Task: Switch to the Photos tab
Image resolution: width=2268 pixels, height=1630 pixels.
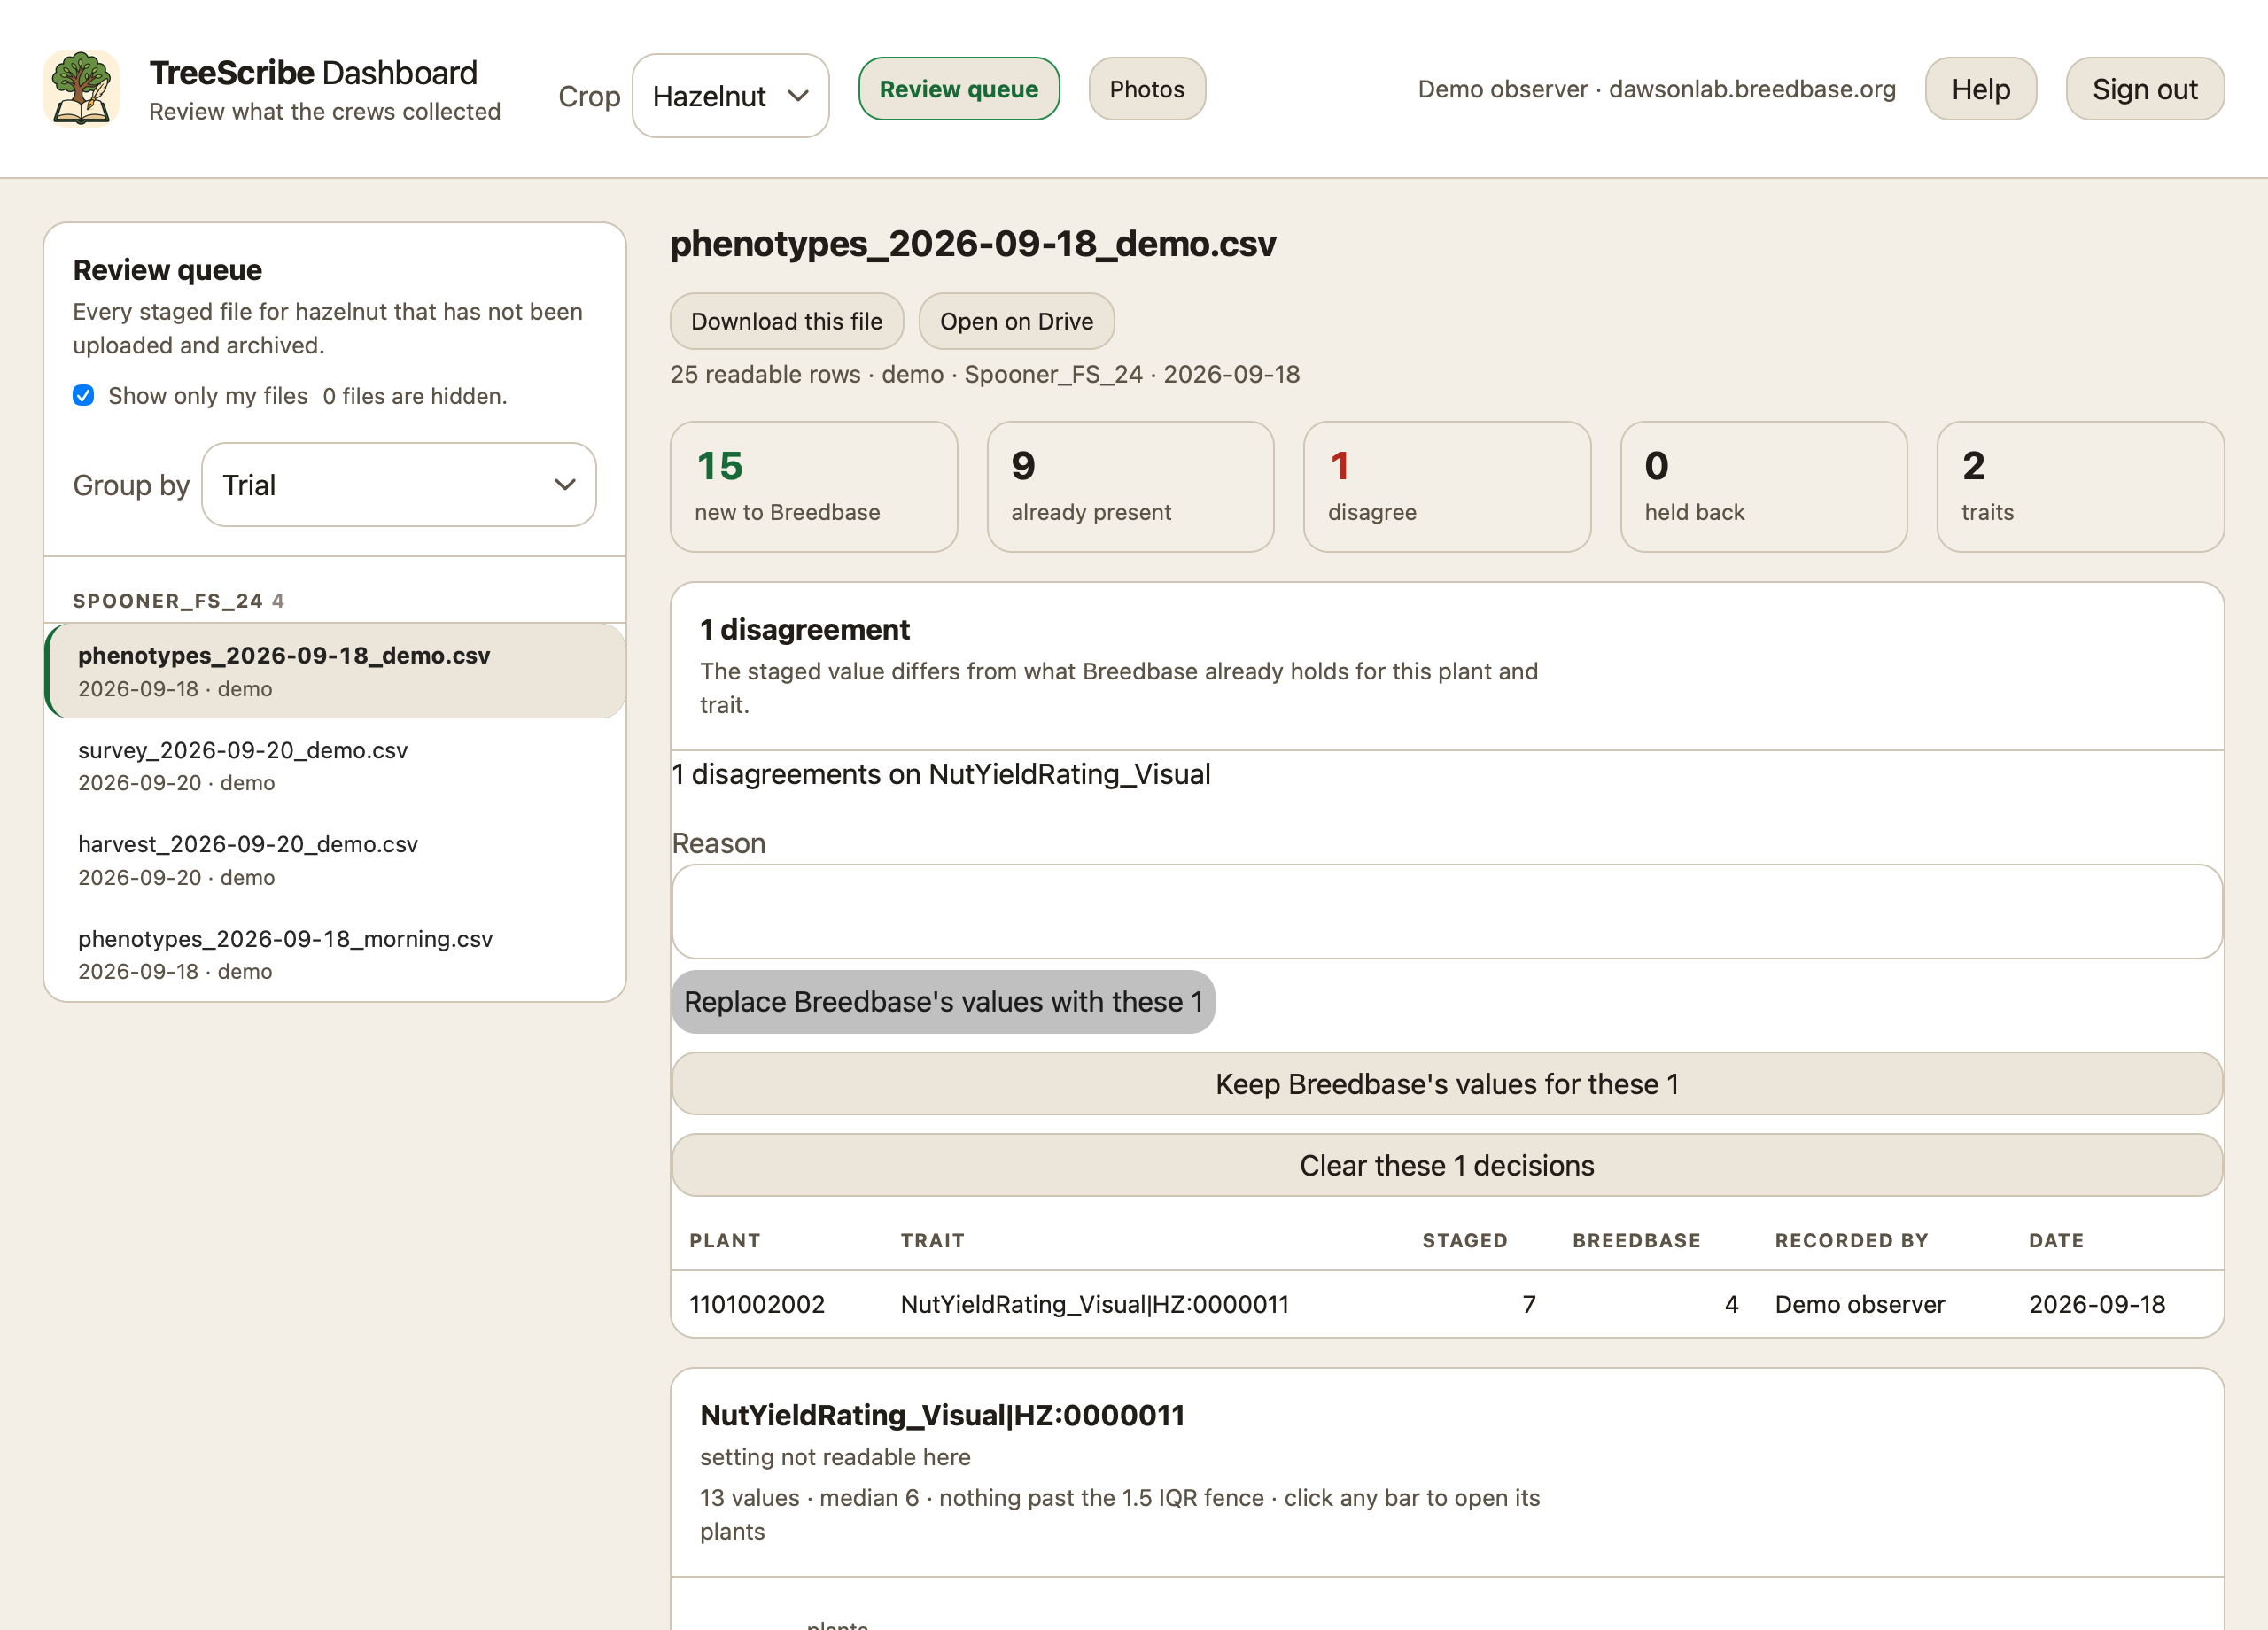Action: (x=1147, y=89)
